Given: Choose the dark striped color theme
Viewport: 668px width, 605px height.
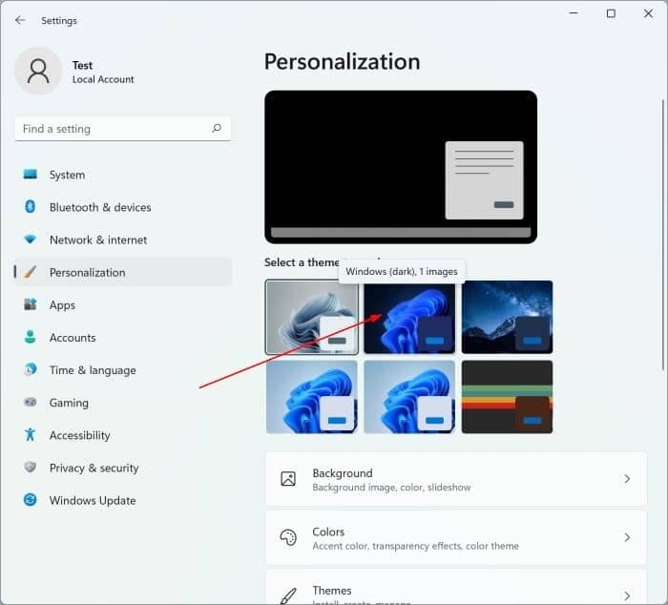Looking at the screenshot, I should [507, 397].
